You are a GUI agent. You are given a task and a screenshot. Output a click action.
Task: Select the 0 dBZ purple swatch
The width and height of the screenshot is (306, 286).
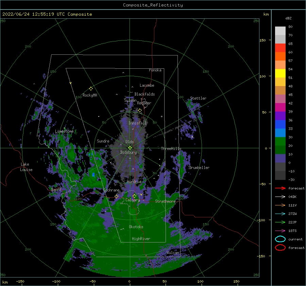pos(280,158)
